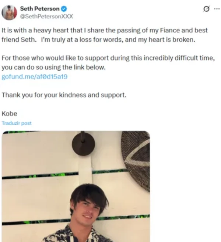221x242 pixels.
Task: Click the man's face in the photo
Action: tap(88, 208)
